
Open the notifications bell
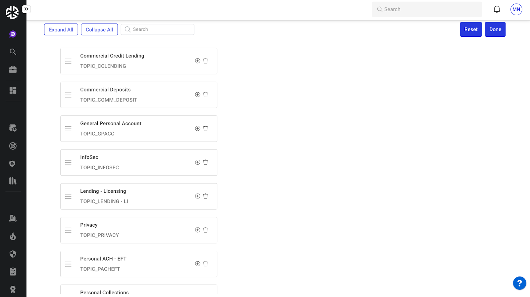497,9
